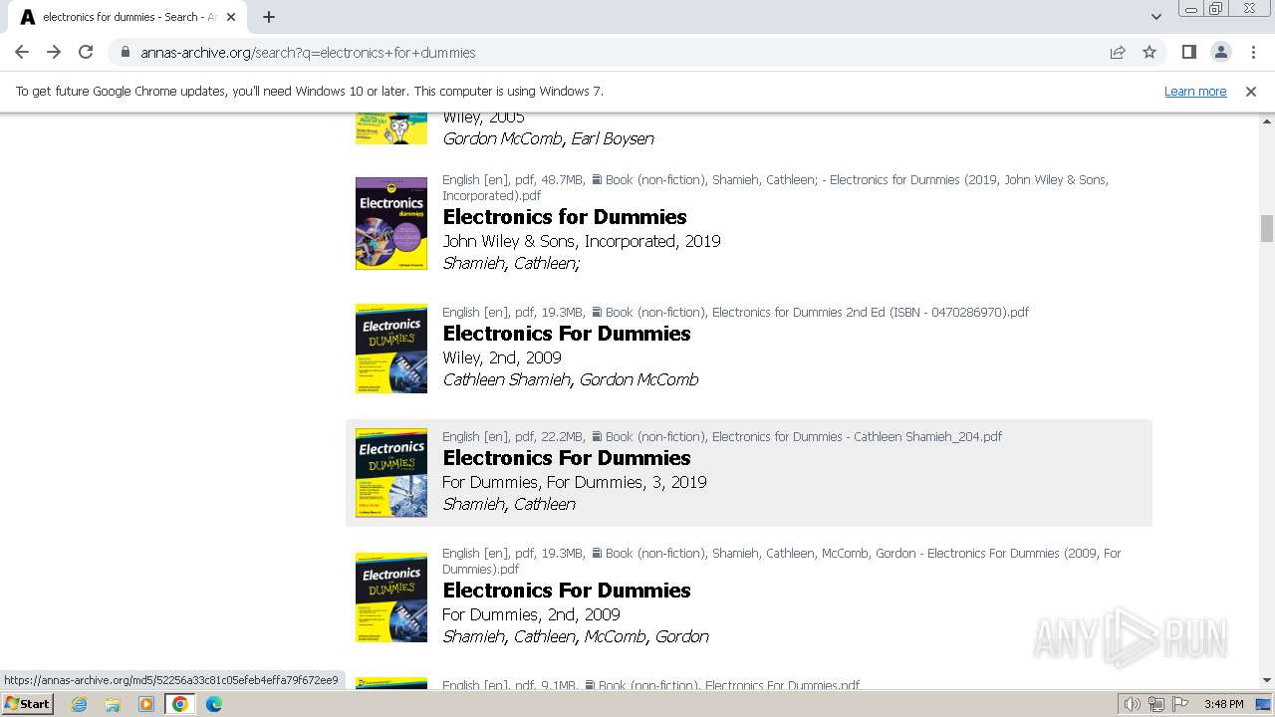Bookmark this page with the star
Screen dimensions: 1275x717
click(x=1149, y=52)
